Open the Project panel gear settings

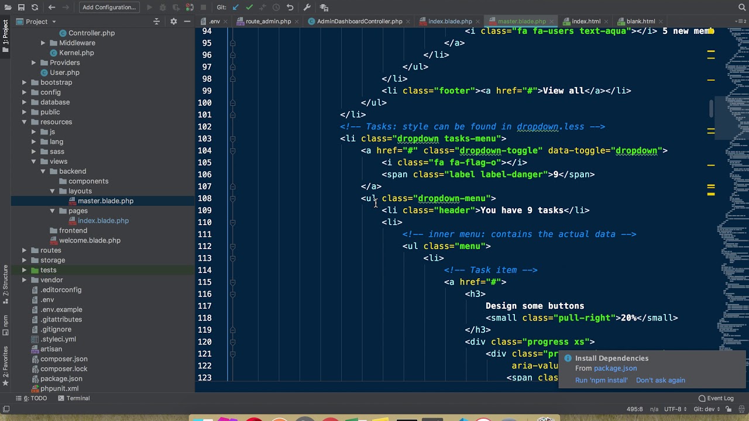(173, 21)
